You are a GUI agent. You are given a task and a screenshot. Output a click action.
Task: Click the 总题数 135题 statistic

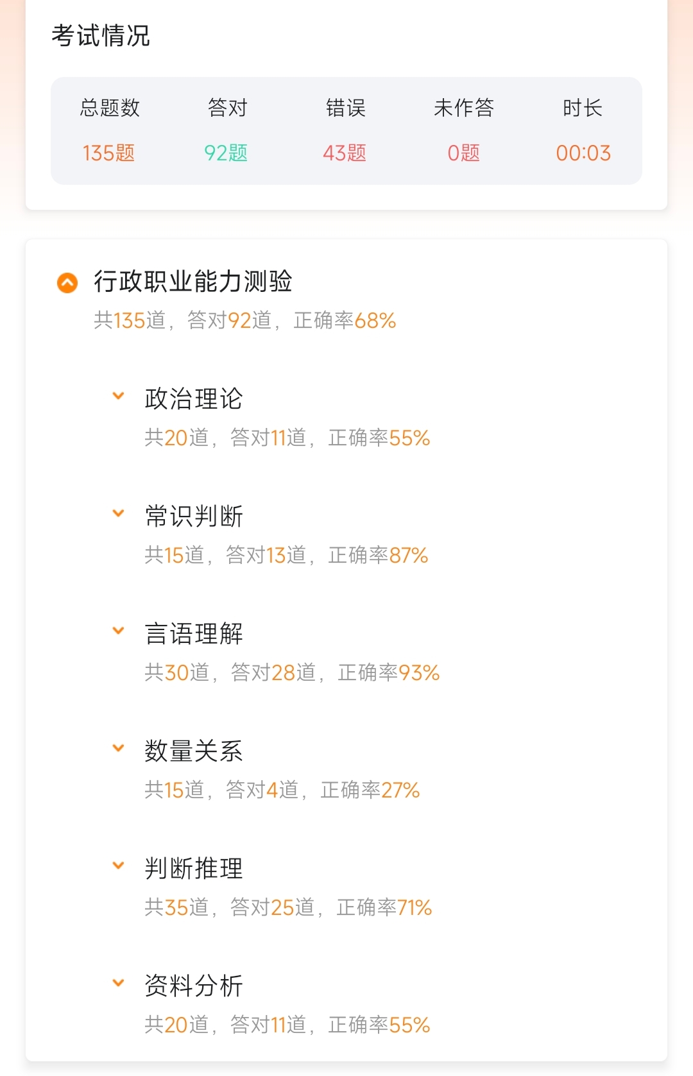point(109,153)
